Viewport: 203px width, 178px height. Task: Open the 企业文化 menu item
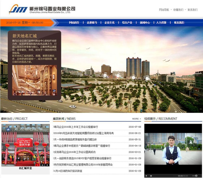pyautogui.click(x=110, y=23)
